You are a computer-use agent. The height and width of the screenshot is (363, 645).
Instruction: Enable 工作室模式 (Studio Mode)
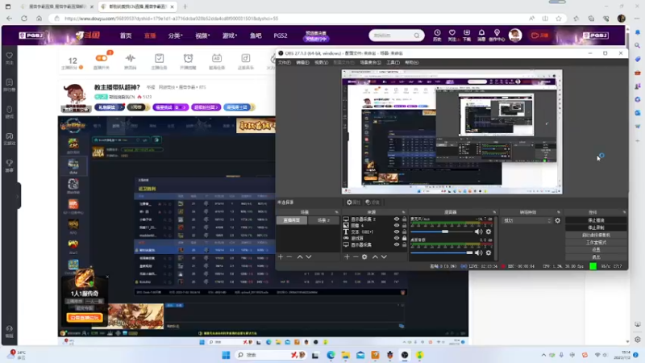(596, 243)
